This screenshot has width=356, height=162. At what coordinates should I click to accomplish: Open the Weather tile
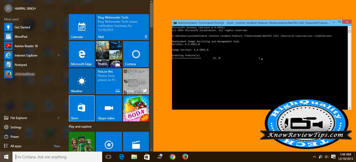[x=82, y=81]
